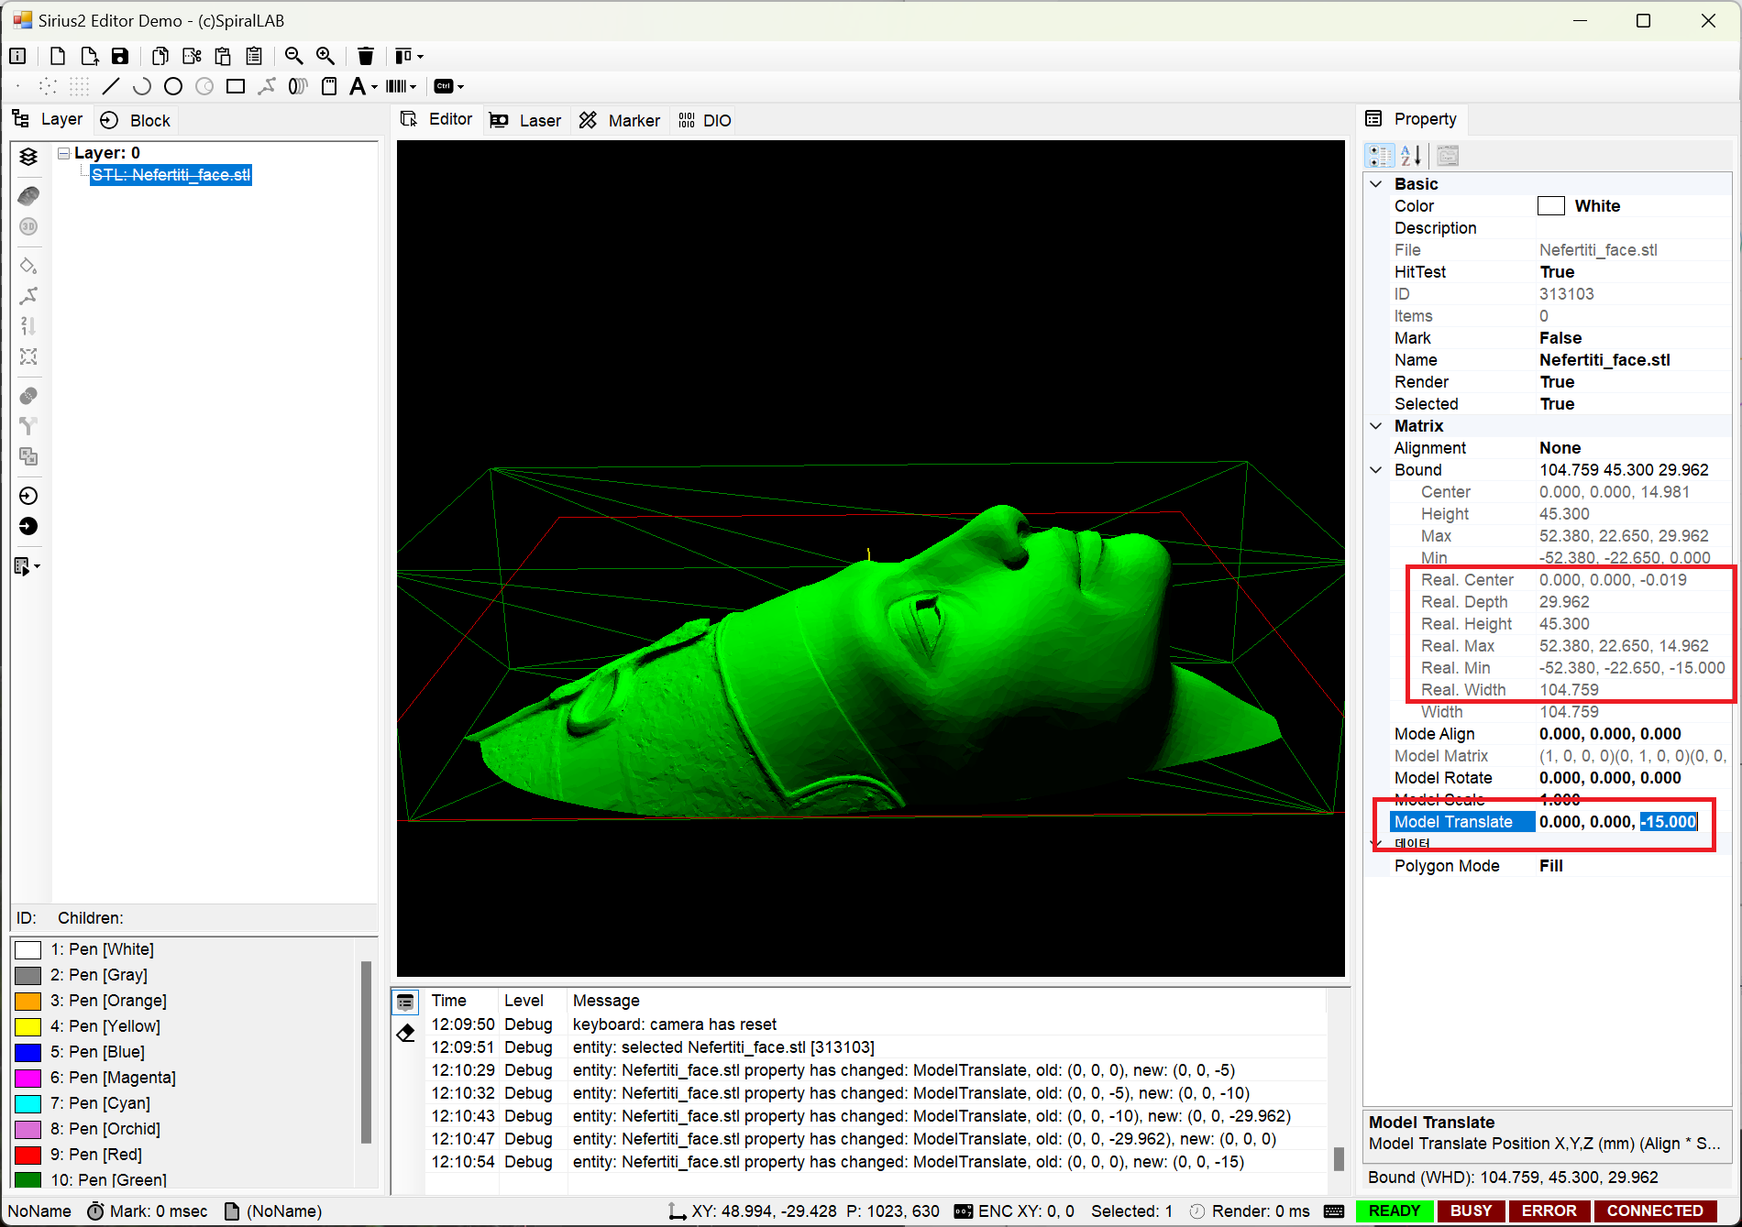Collapse the Matrix property category
Screen dimensions: 1742x1227
tap(1376, 426)
